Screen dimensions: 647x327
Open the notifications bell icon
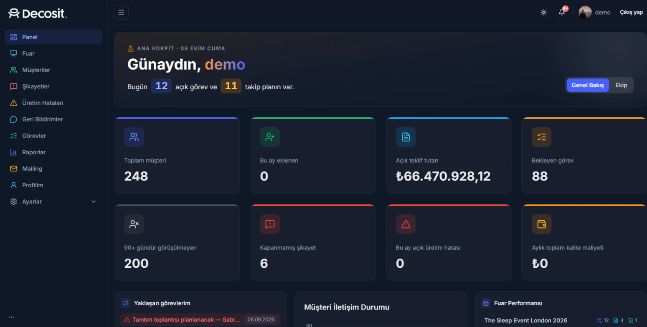click(562, 13)
